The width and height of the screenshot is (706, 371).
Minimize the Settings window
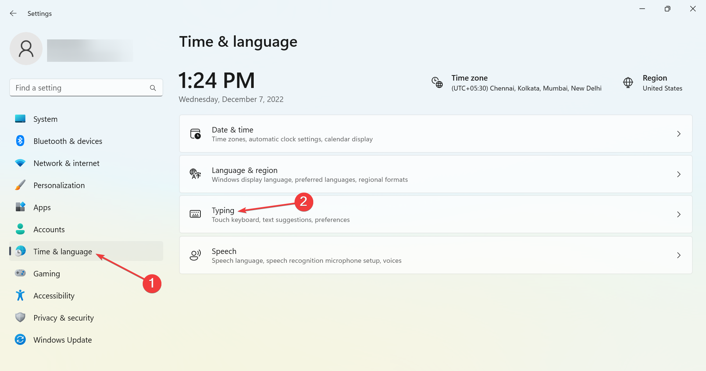tap(642, 8)
